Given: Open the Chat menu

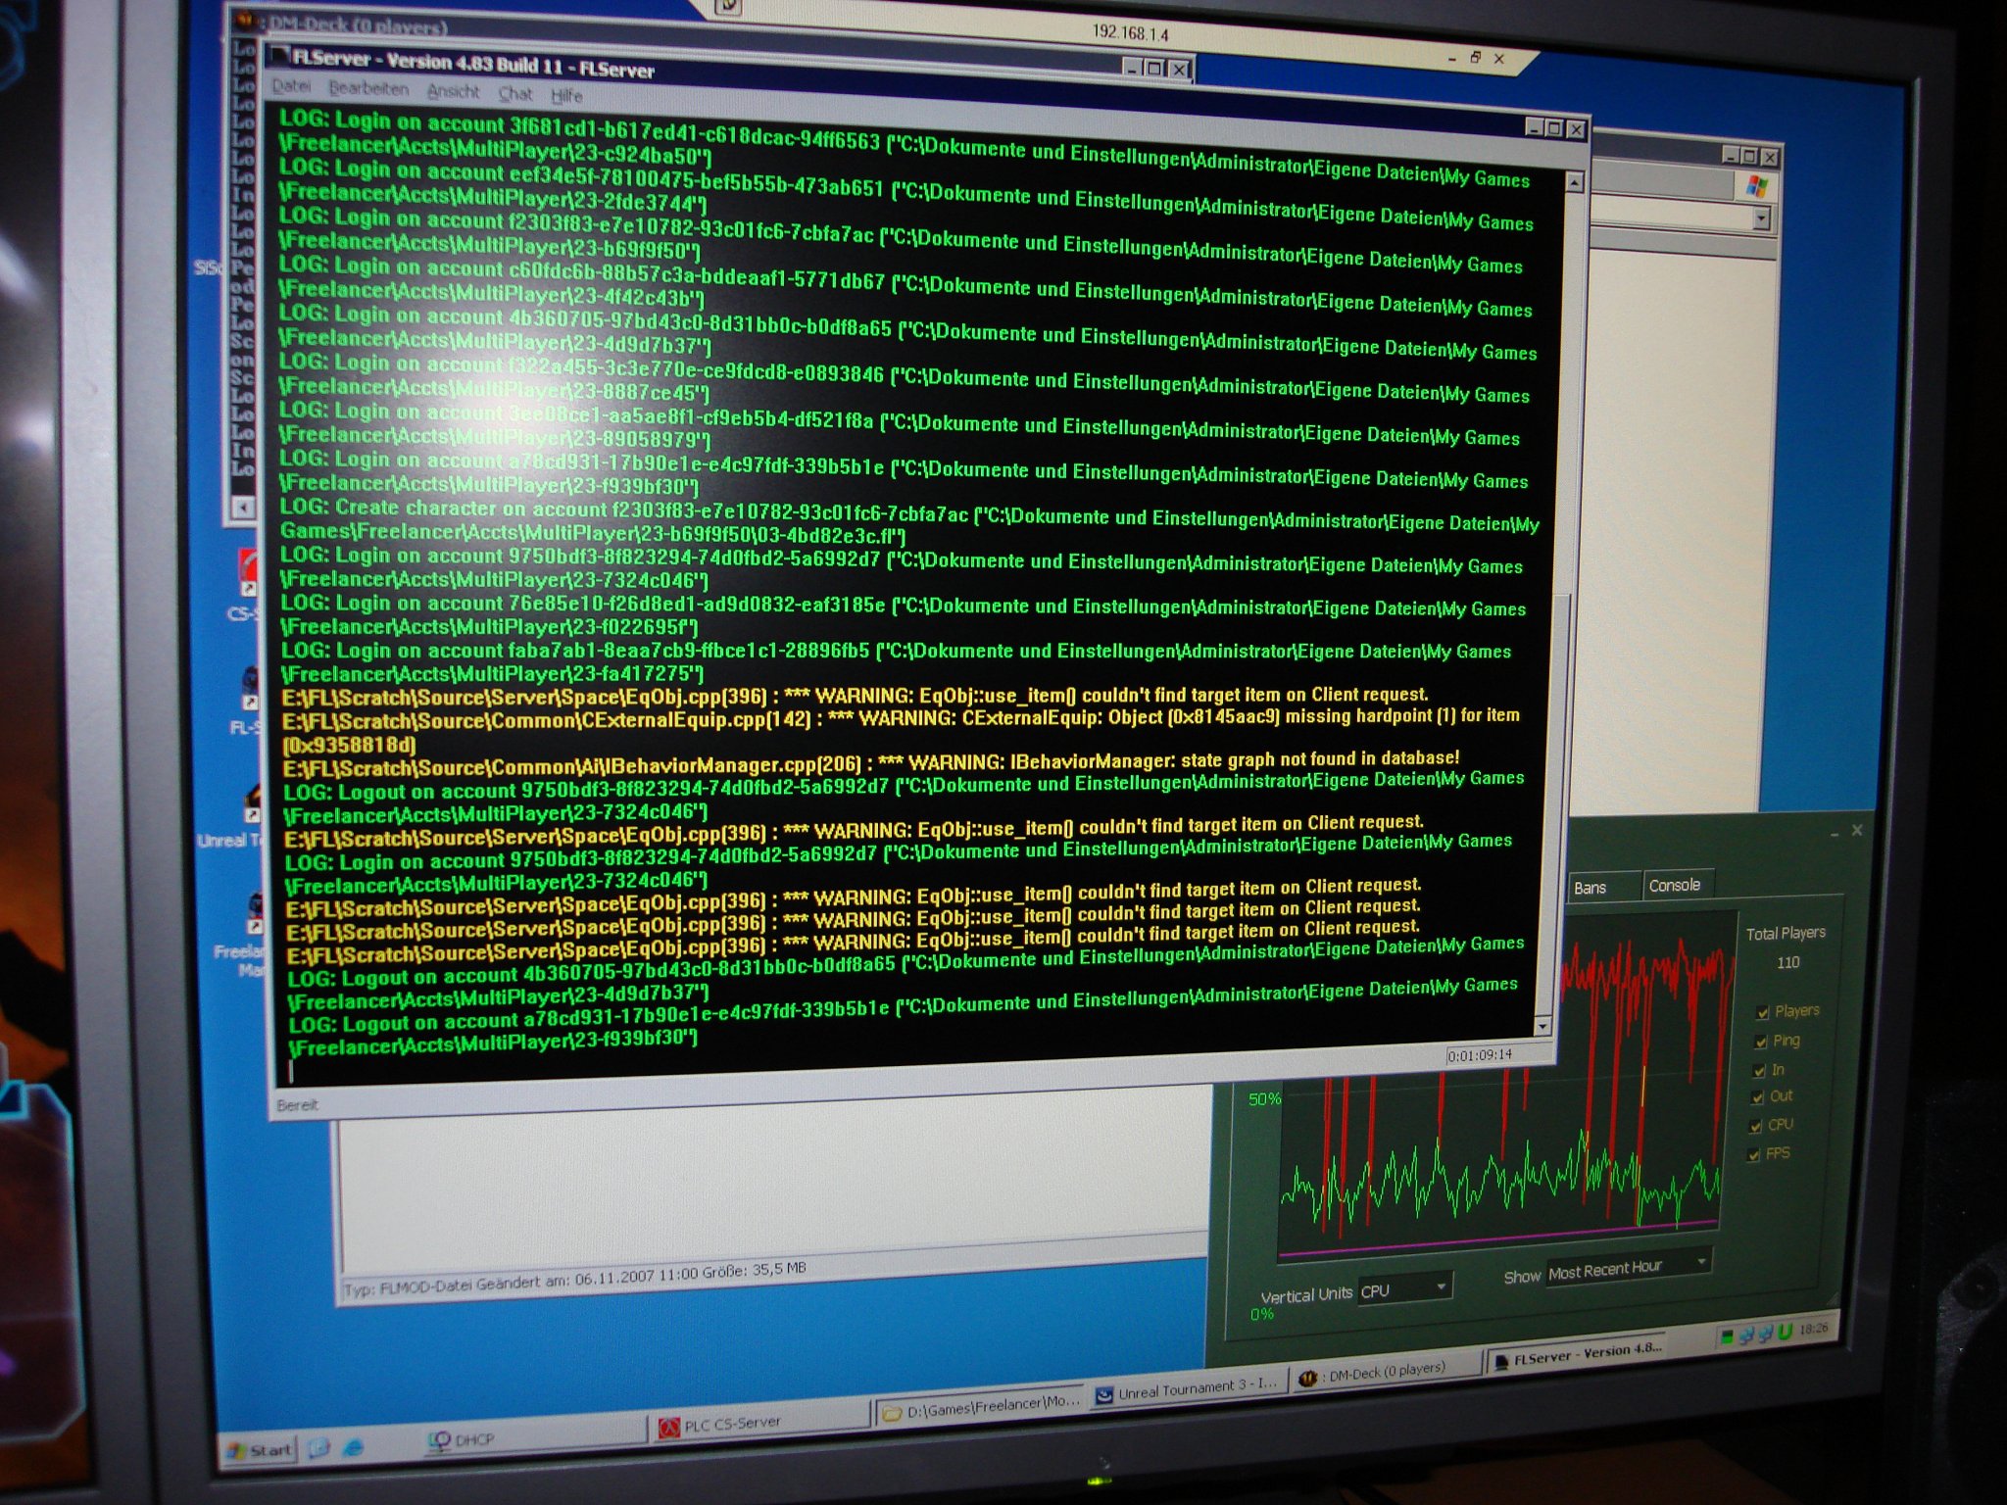Looking at the screenshot, I should coord(514,94).
